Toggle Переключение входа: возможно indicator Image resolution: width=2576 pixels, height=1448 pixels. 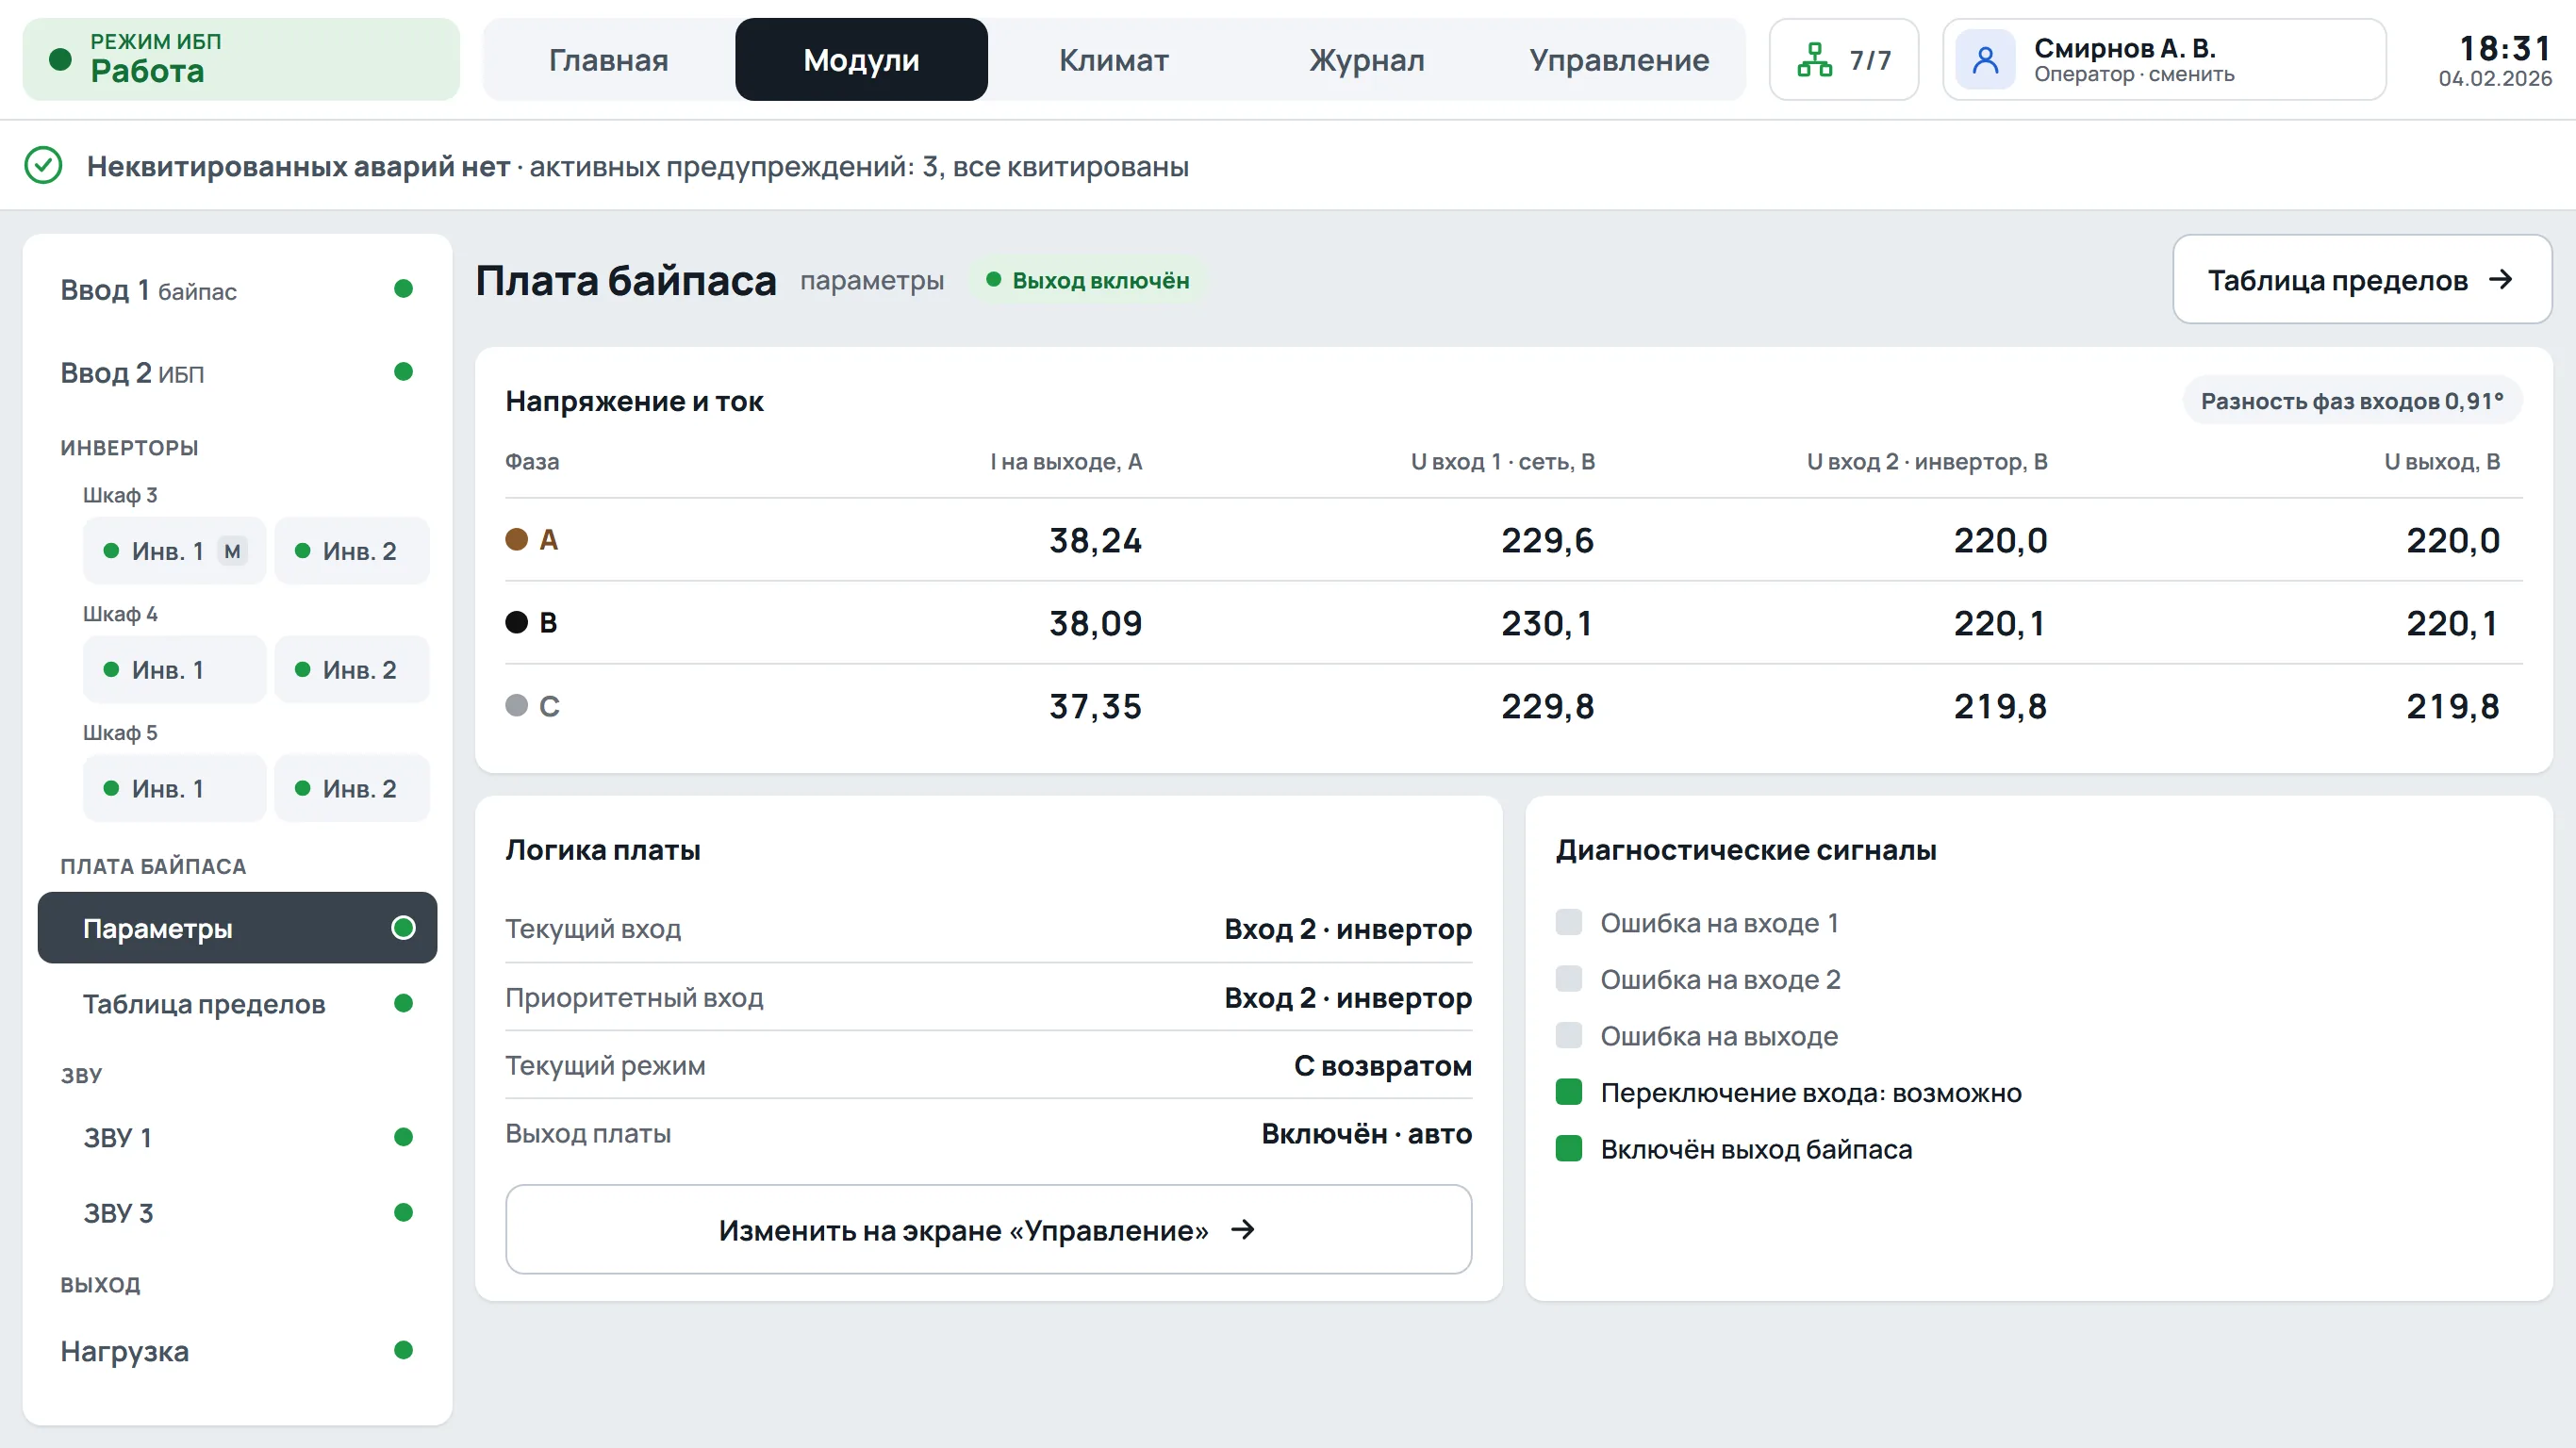(x=1569, y=1092)
